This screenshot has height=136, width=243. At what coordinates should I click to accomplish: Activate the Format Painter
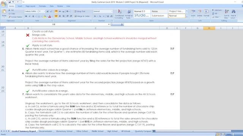(15, 17)
